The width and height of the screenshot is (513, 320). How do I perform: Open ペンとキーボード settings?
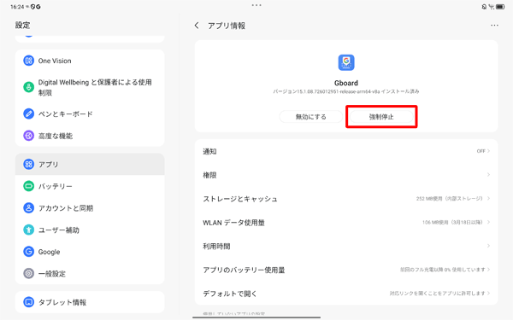point(90,113)
